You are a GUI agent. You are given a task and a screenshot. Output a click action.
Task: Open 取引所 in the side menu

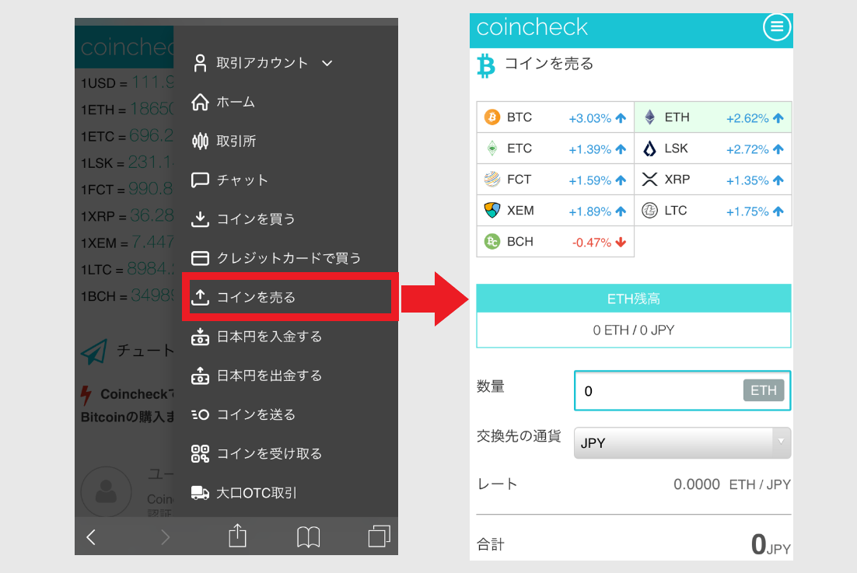click(x=236, y=142)
